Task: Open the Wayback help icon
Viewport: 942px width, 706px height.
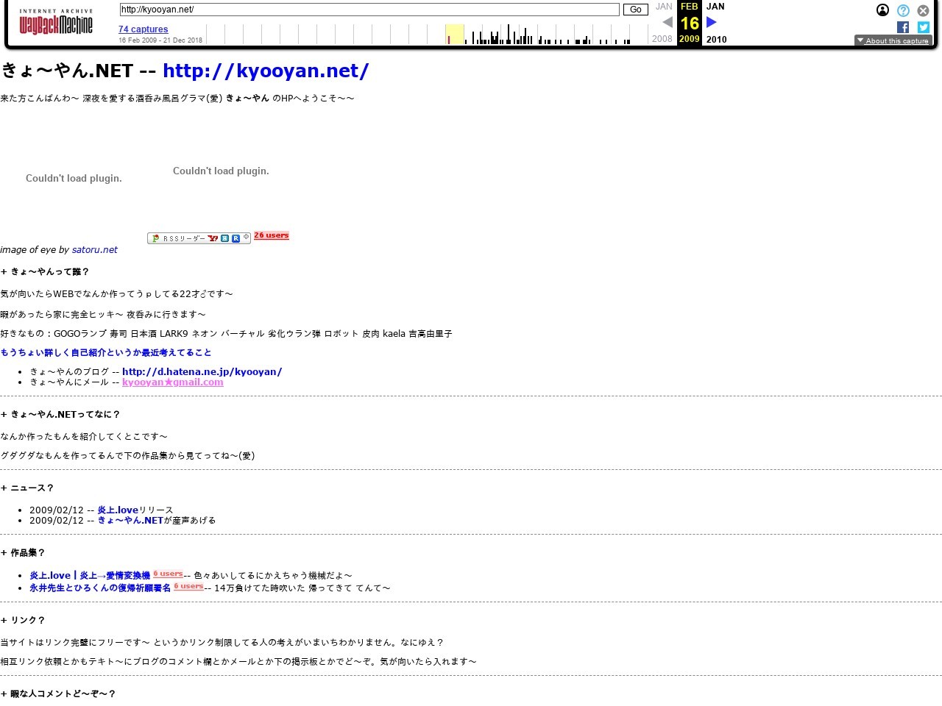Action: tap(903, 10)
